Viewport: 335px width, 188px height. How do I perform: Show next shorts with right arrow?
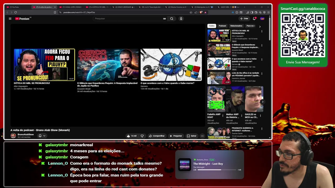pos(263,102)
